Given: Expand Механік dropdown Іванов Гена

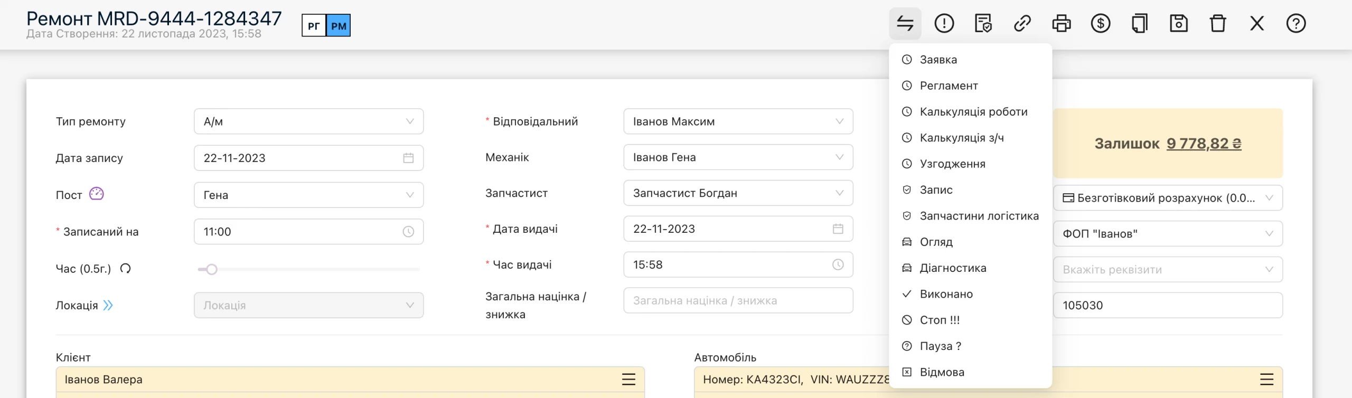Looking at the screenshot, I should tap(738, 157).
